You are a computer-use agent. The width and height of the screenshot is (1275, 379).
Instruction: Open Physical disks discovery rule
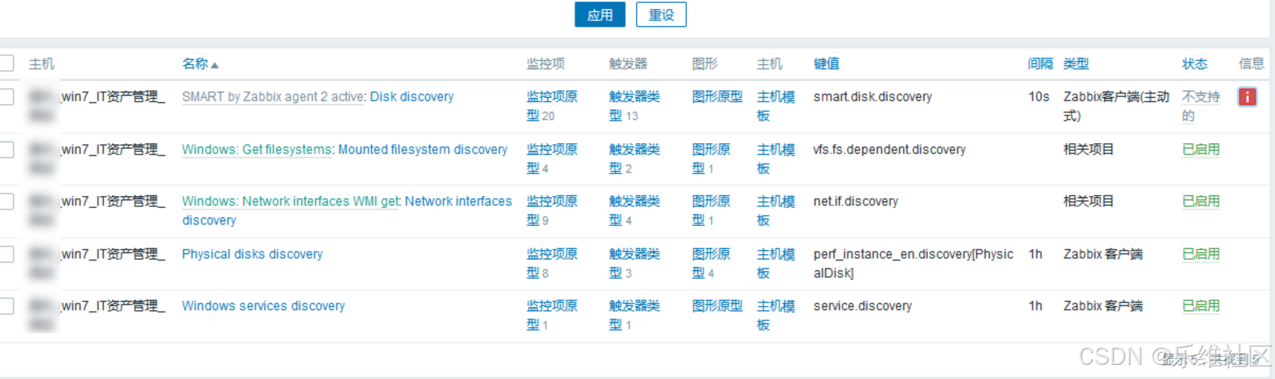pyautogui.click(x=252, y=254)
